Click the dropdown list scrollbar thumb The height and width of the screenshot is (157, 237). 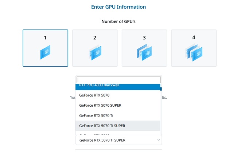tap(161, 89)
